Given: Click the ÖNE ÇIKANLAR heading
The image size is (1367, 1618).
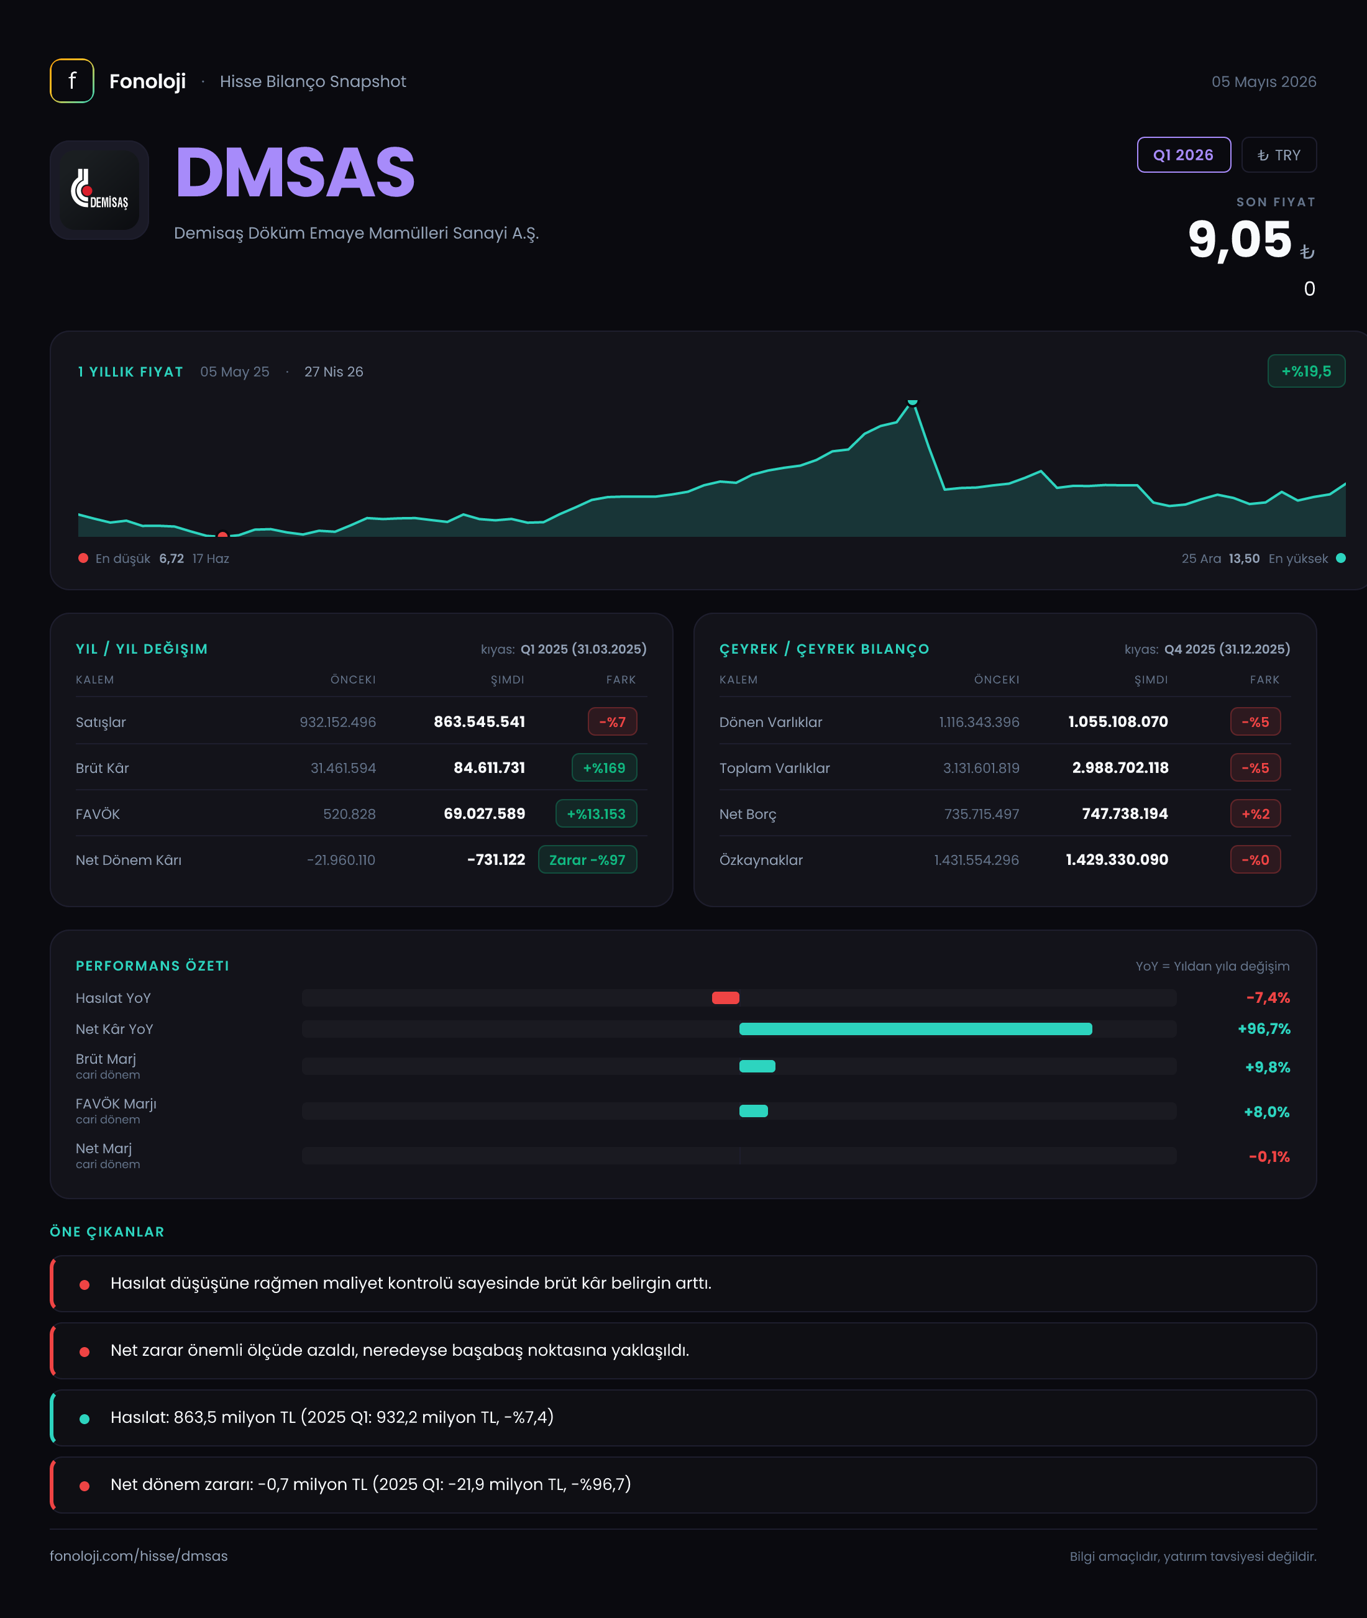Looking at the screenshot, I should (107, 1232).
